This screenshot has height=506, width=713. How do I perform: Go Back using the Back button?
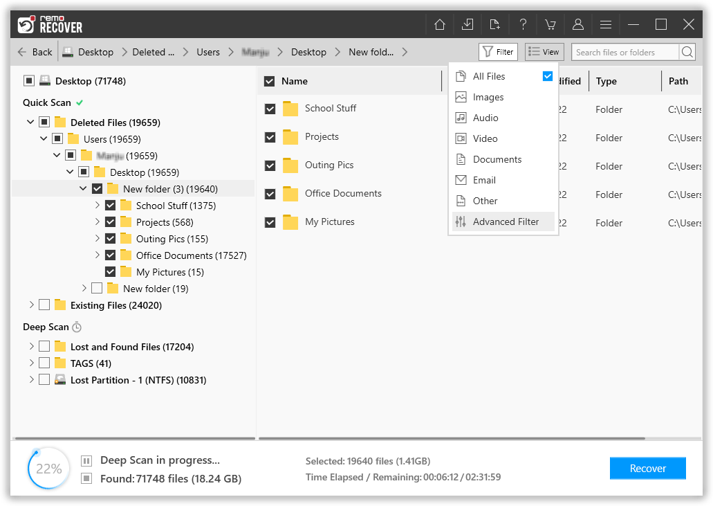(x=35, y=51)
